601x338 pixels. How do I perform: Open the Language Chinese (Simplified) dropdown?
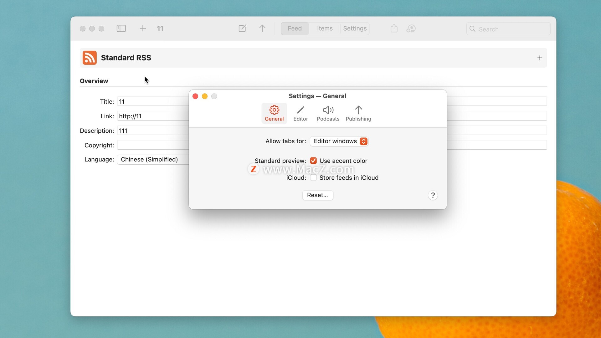click(153, 160)
